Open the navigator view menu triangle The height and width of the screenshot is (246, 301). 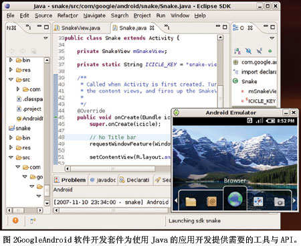point(45,38)
